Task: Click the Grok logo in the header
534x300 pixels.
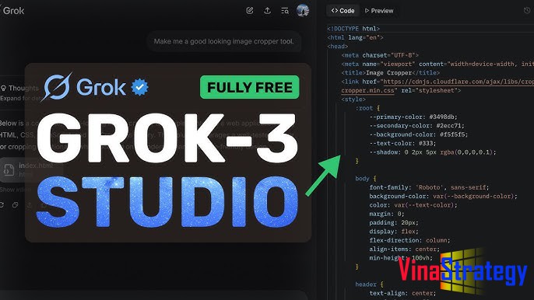Action: pyautogui.click(x=13, y=11)
